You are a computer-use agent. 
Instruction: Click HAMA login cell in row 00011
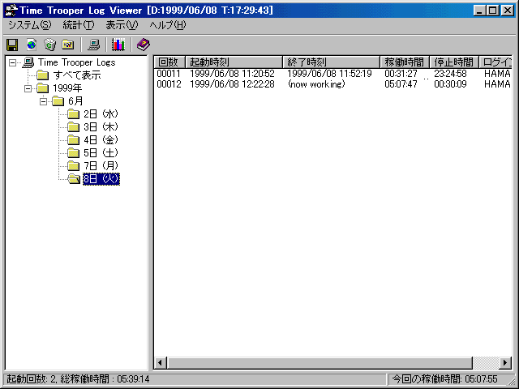pos(497,74)
